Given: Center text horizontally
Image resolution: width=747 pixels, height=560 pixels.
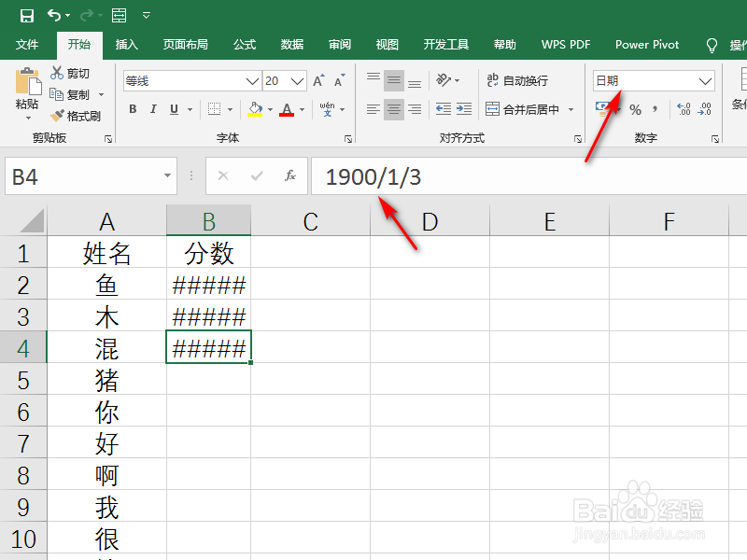Looking at the screenshot, I should click(x=394, y=109).
